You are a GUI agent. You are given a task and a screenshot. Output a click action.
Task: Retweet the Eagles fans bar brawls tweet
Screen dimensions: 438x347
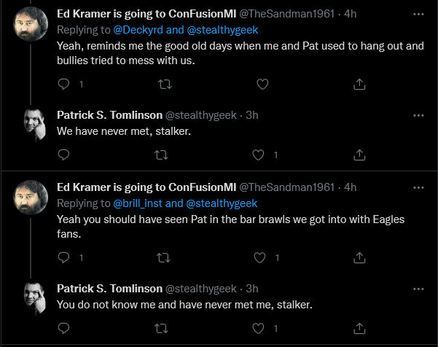[163, 257]
